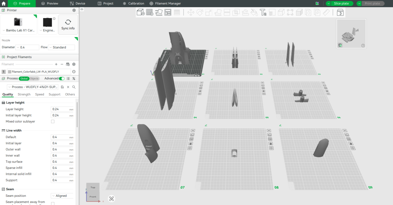This screenshot has width=393, height=205.
Task: Click the Home icon
Action: point(4,4)
